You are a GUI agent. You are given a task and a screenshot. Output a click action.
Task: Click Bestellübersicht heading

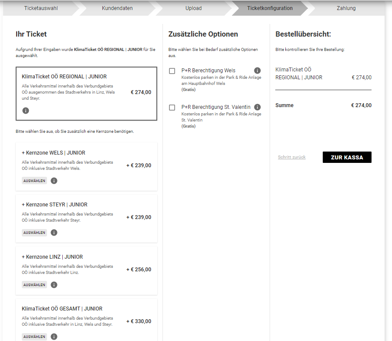click(x=303, y=34)
